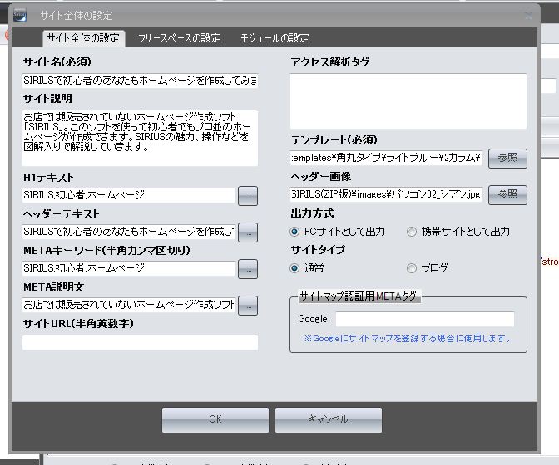Image resolution: width=559 pixels, height=465 pixels.
Task: Switch to サイト全体の設定 tab
Action: tap(83, 38)
